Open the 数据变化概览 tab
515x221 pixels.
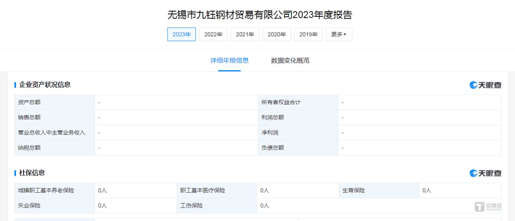(290, 61)
